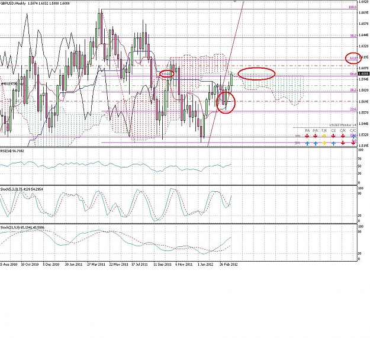This screenshot has width=370, height=338.
Task: Click the 1.6320 price axis label
Action: click(x=363, y=46)
